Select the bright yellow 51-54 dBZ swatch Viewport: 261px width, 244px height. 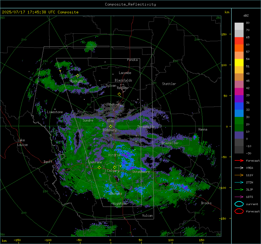pos(239,63)
